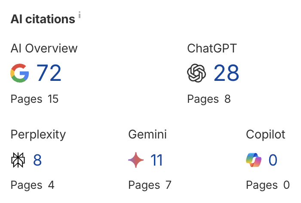301x203 pixels.
Task: Click the Gemini sparkle icon
Action: (x=136, y=160)
